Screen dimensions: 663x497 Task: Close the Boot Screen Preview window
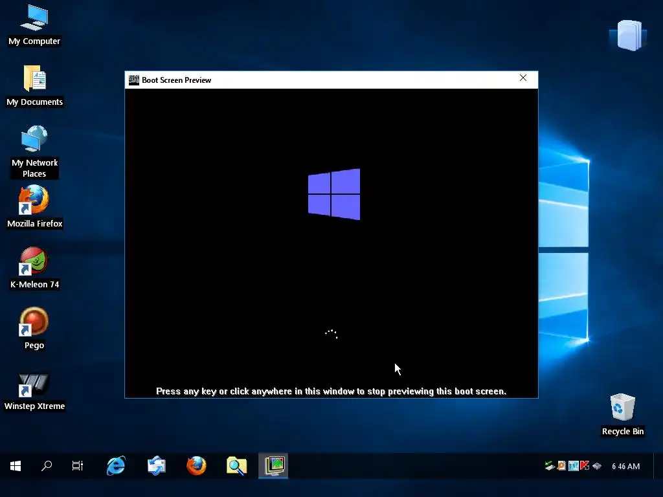click(523, 78)
